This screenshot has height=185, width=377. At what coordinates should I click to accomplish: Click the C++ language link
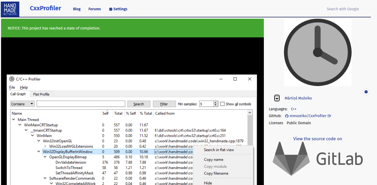[294, 109]
